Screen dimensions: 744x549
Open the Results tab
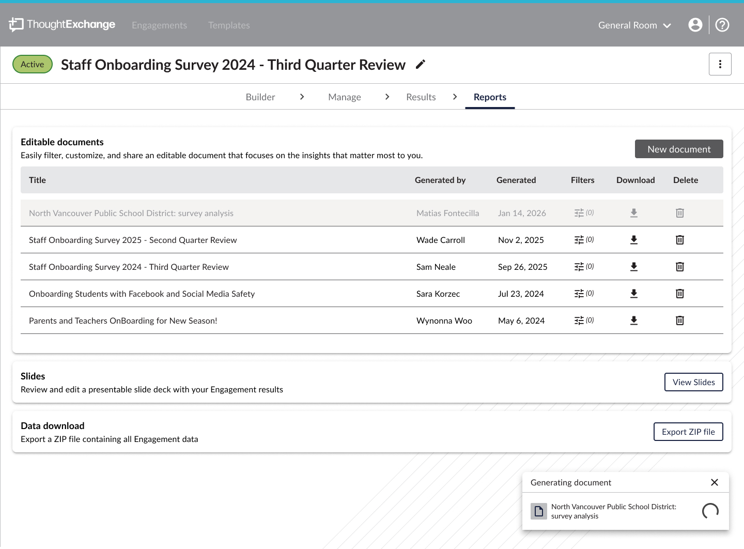click(421, 97)
